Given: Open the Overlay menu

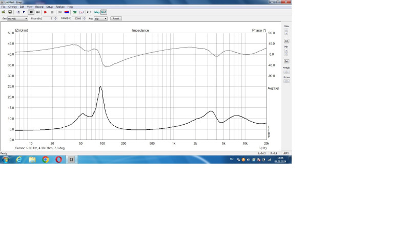Looking at the screenshot, I should pos(12,7).
